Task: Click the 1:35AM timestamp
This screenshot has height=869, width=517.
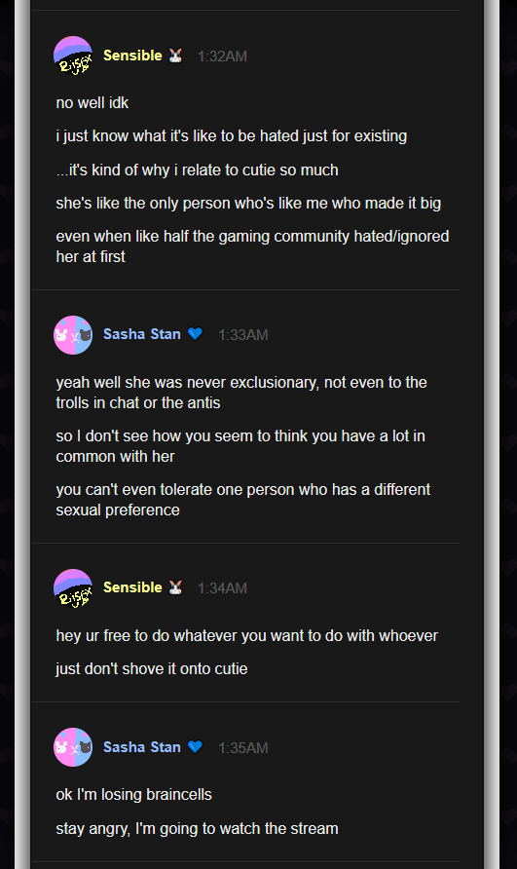Action: tap(243, 747)
